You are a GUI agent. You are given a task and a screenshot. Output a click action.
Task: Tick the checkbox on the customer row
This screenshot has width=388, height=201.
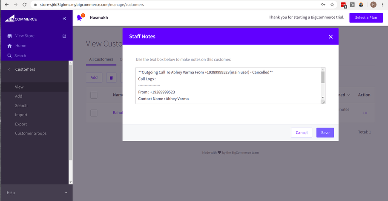coord(94,113)
